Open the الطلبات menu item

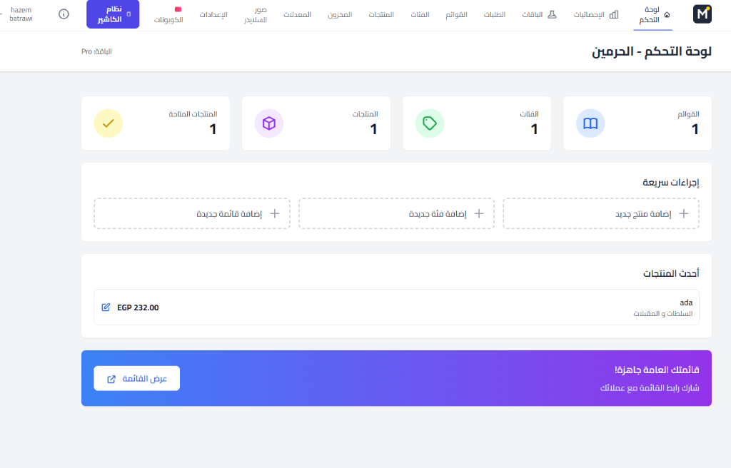pyautogui.click(x=495, y=14)
